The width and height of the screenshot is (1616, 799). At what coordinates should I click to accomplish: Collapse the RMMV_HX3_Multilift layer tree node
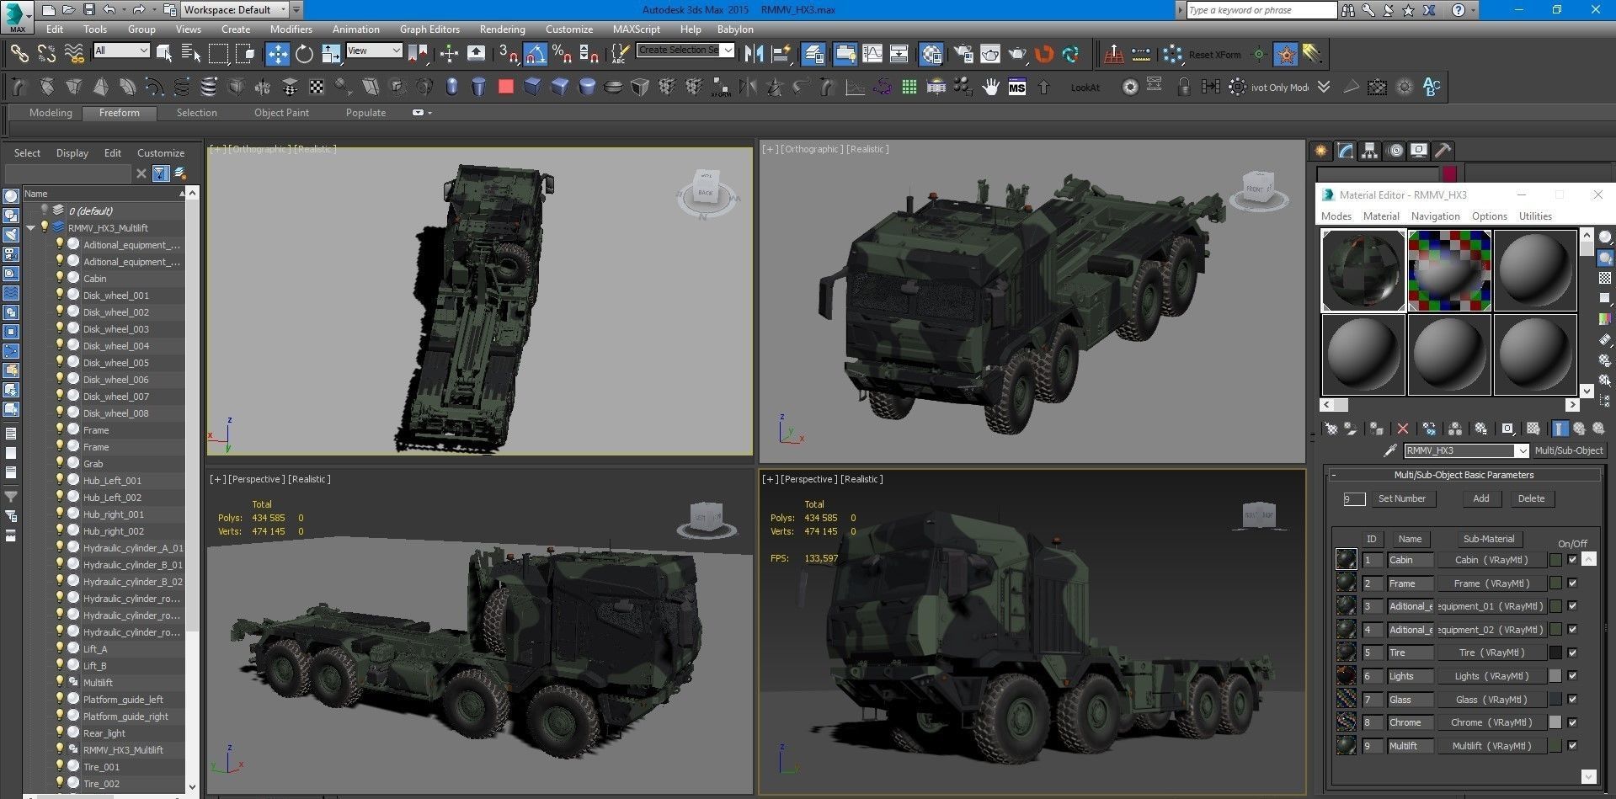pos(31,227)
